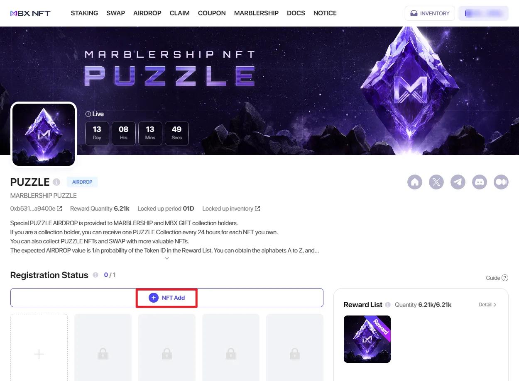Viewport: 519px width, 381px height.
Task: Click the empty plus NFT slot
Action: tap(39, 354)
